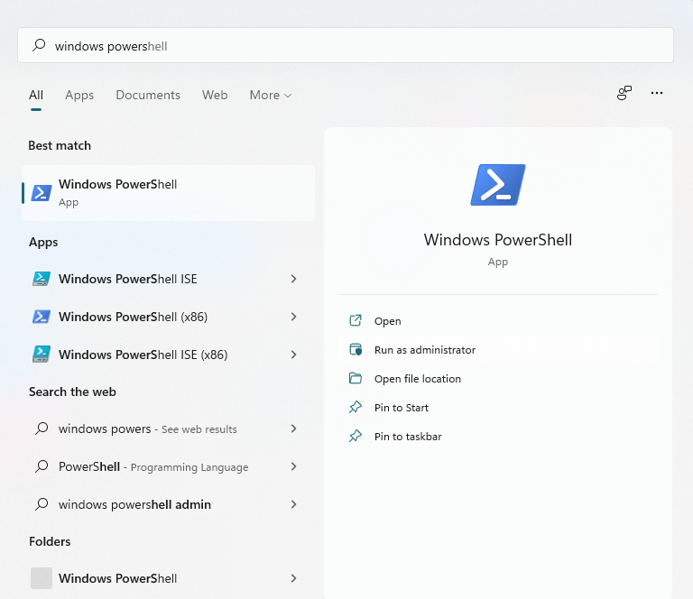The height and width of the screenshot is (599, 693).
Task: Click search icon beside 'windows powers'
Action: (x=42, y=428)
